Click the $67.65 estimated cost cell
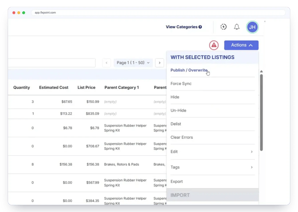This screenshot has height=212, width=298. 67,102
